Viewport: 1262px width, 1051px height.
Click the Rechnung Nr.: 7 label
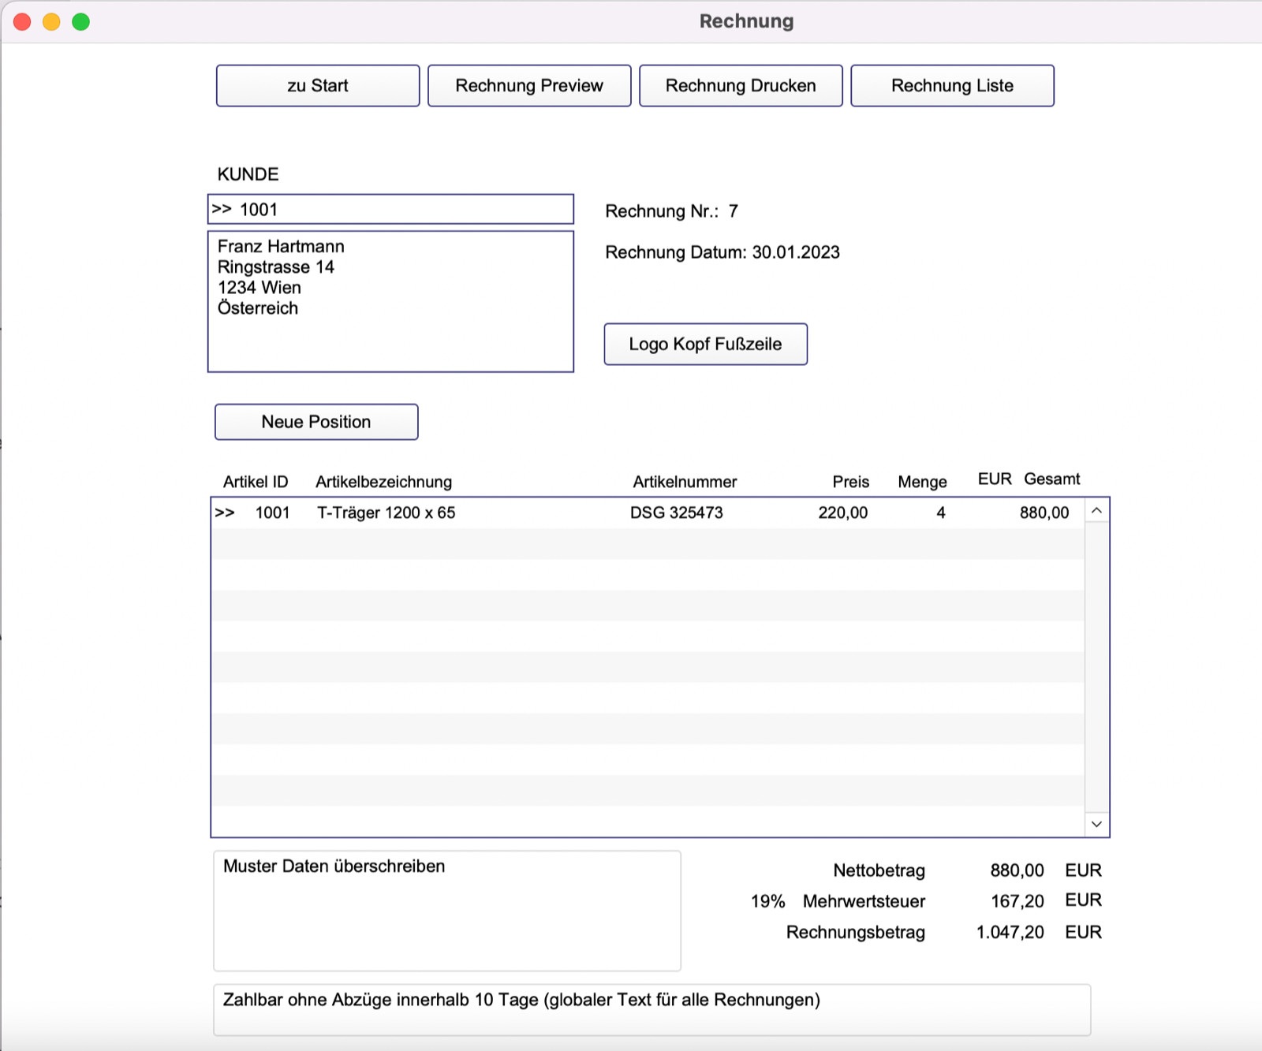(x=672, y=211)
